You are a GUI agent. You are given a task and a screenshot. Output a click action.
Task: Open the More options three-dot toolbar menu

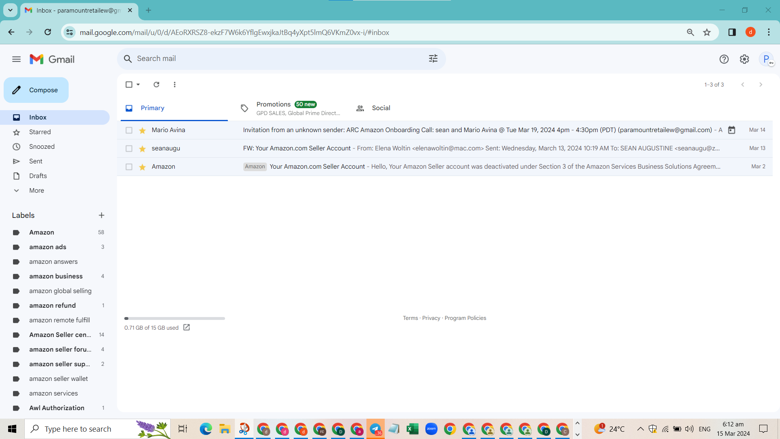[x=175, y=85]
